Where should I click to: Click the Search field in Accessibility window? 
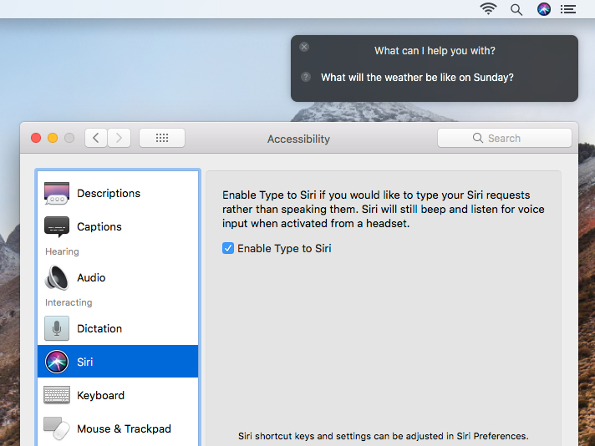pyautogui.click(x=504, y=138)
